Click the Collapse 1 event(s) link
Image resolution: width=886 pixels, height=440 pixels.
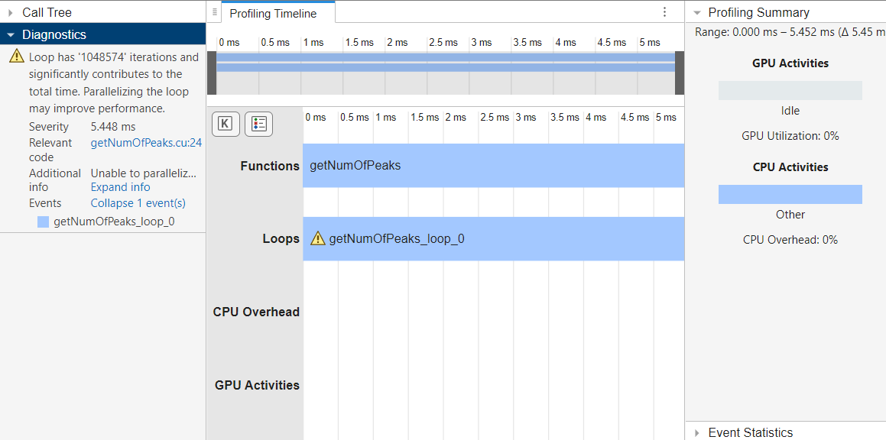tap(138, 202)
